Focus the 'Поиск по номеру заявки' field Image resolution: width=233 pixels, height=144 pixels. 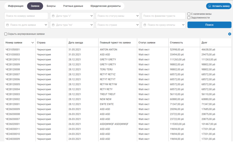[26, 16]
